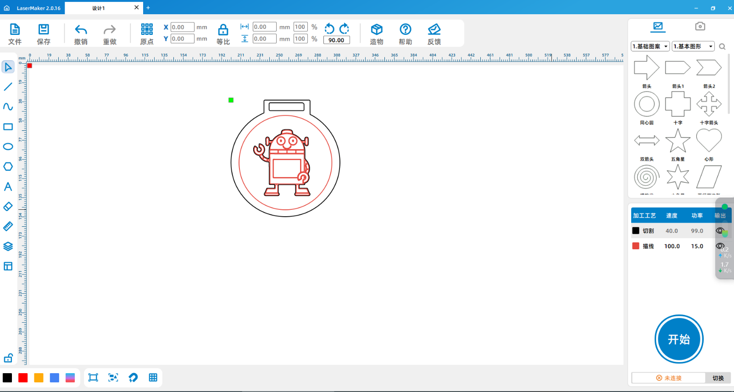The width and height of the screenshot is (734, 392).
Task: Toggle the aspect ratio lock (等比)
Action: pyautogui.click(x=223, y=30)
